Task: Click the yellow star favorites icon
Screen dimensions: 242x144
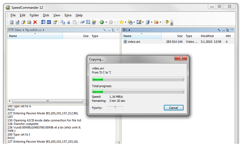Action: click(121, 22)
